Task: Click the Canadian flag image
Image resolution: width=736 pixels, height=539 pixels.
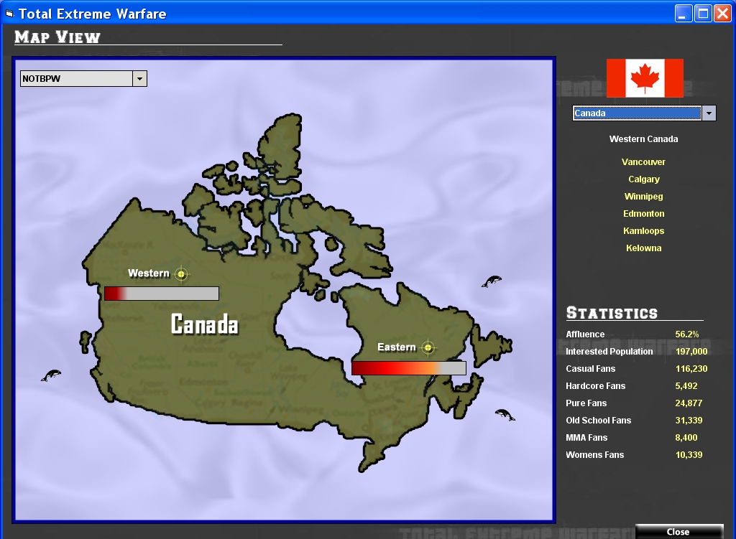Action: (645, 78)
